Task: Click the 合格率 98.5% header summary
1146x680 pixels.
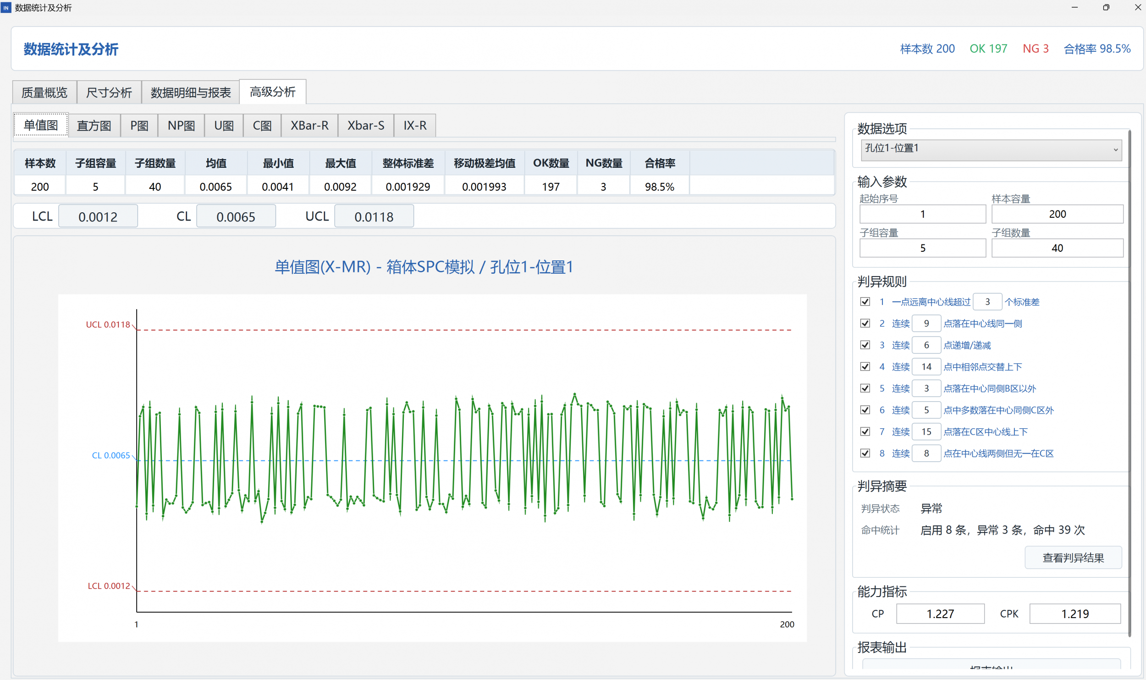Action: click(1097, 49)
